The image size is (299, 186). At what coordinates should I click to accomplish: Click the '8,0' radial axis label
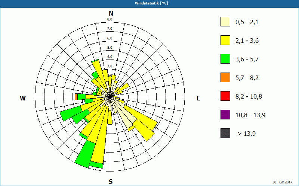click(110, 19)
